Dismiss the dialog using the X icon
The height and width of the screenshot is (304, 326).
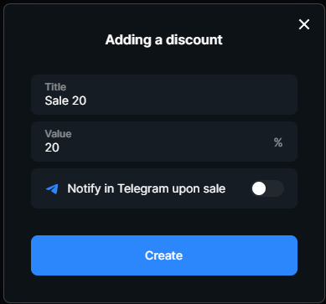tap(304, 24)
